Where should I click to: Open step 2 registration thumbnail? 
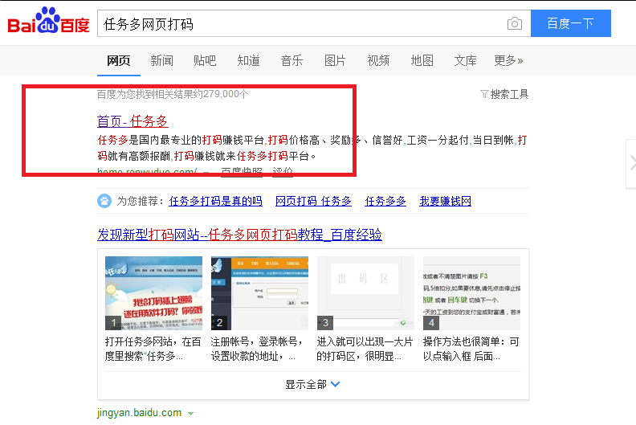coord(259,293)
